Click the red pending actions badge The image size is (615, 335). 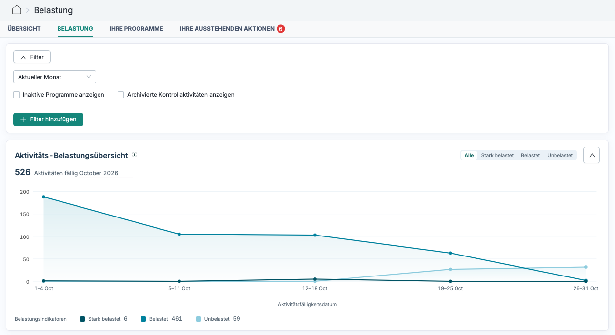click(x=281, y=29)
